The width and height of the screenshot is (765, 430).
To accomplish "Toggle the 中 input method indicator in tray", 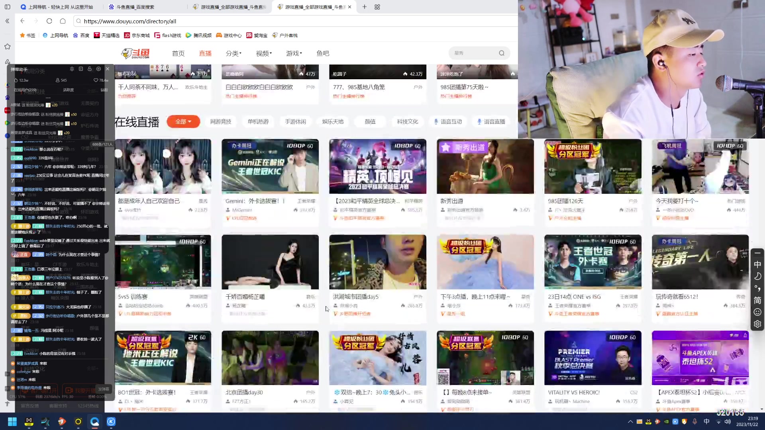I will pyautogui.click(x=706, y=422).
